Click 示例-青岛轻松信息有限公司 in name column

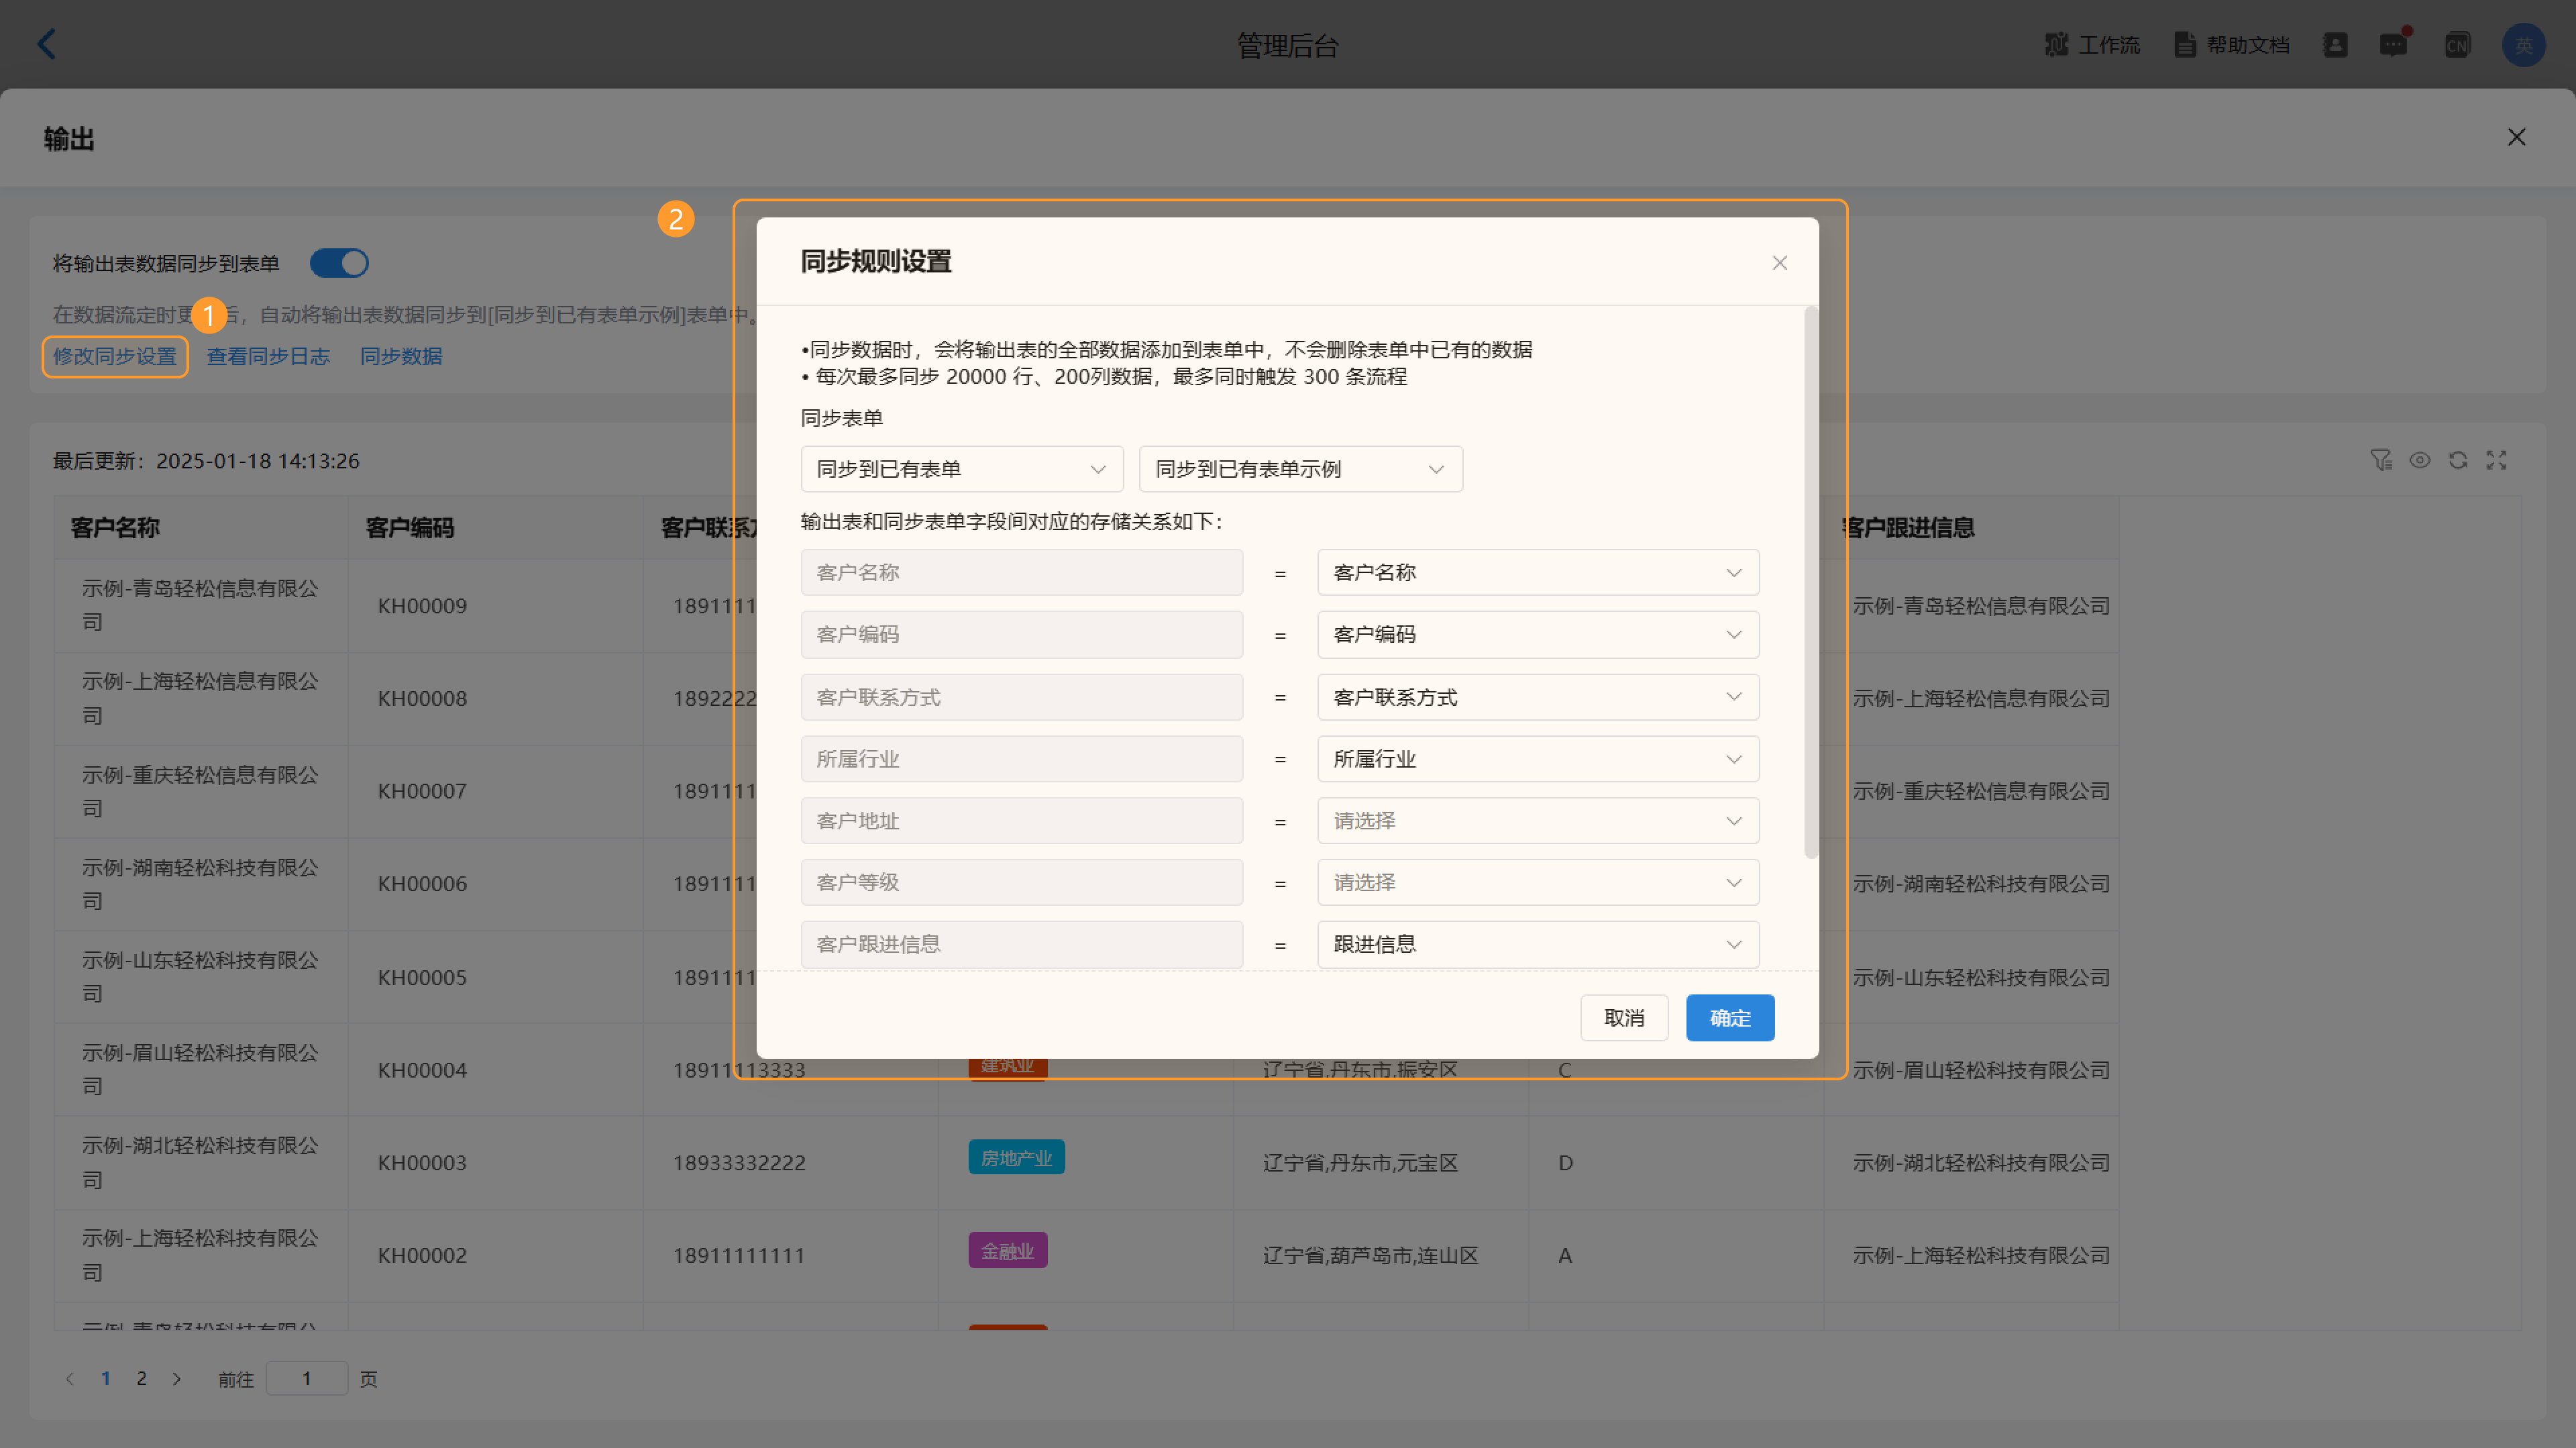pyautogui.click(x=200, y=605)
